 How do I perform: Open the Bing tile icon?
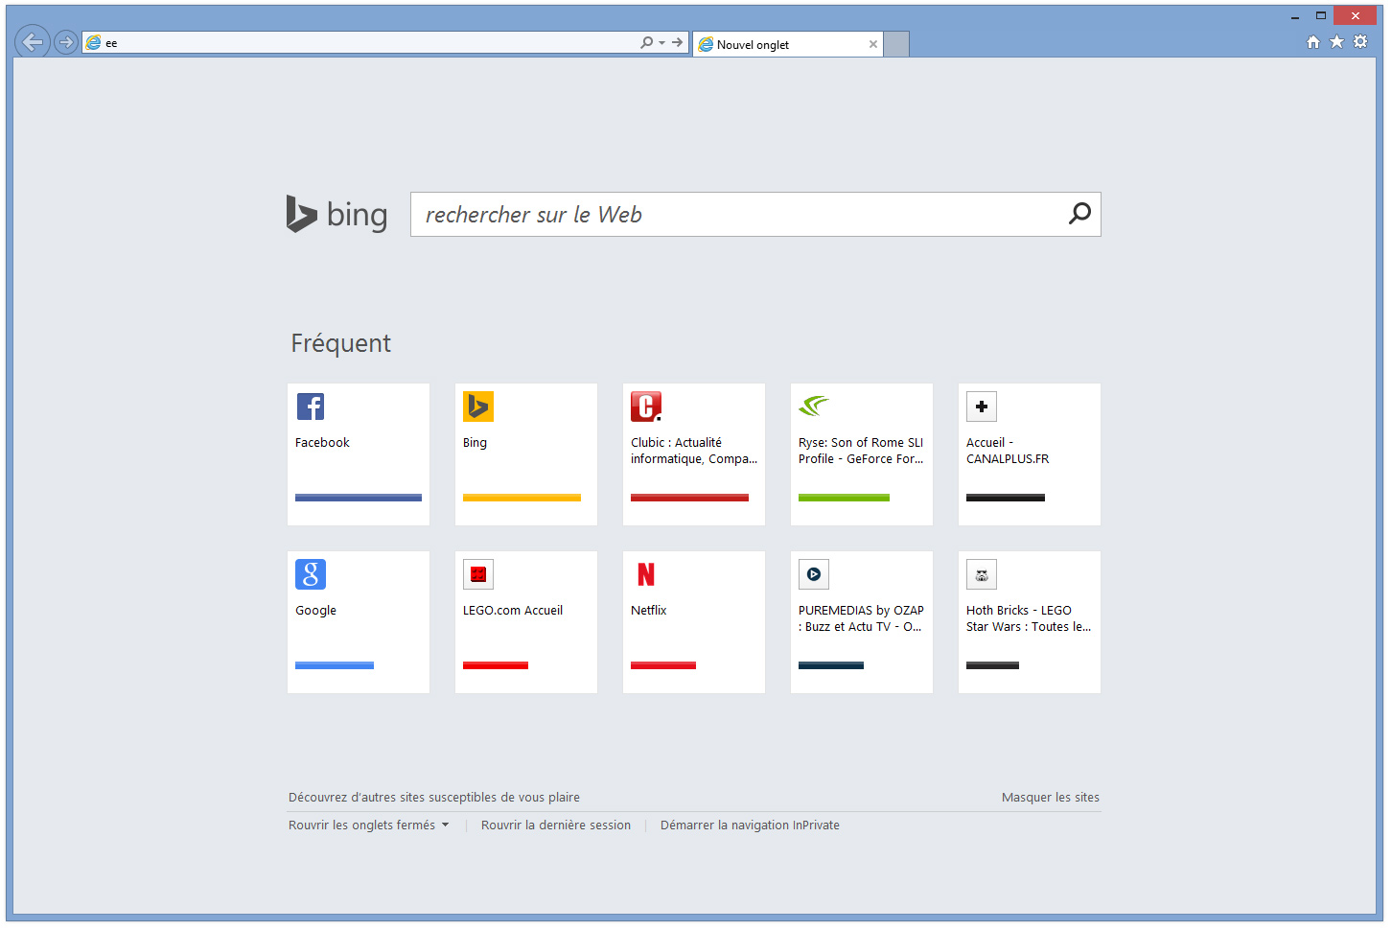coord(478,407)
